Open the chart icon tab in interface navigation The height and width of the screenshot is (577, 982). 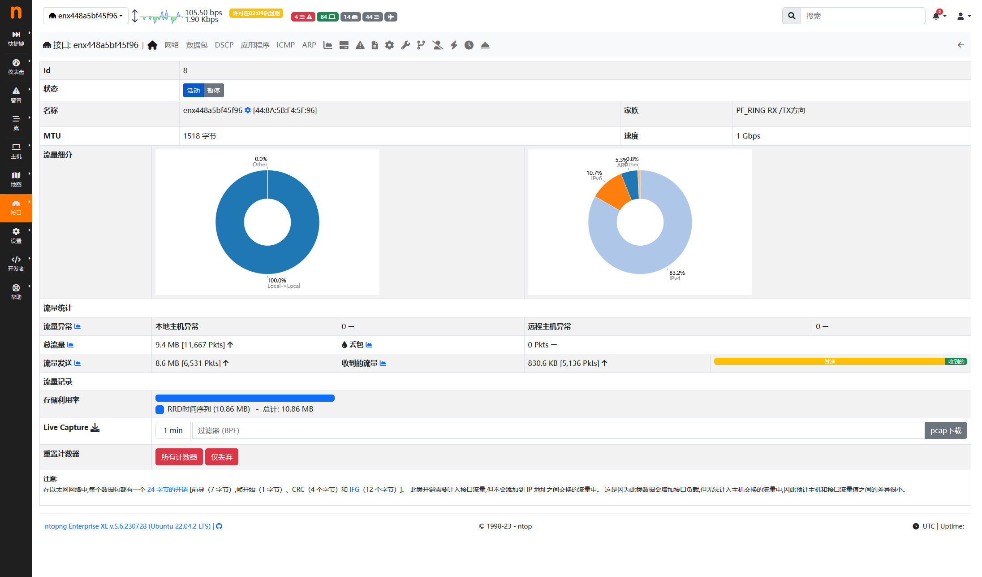(x=327, y=45)
